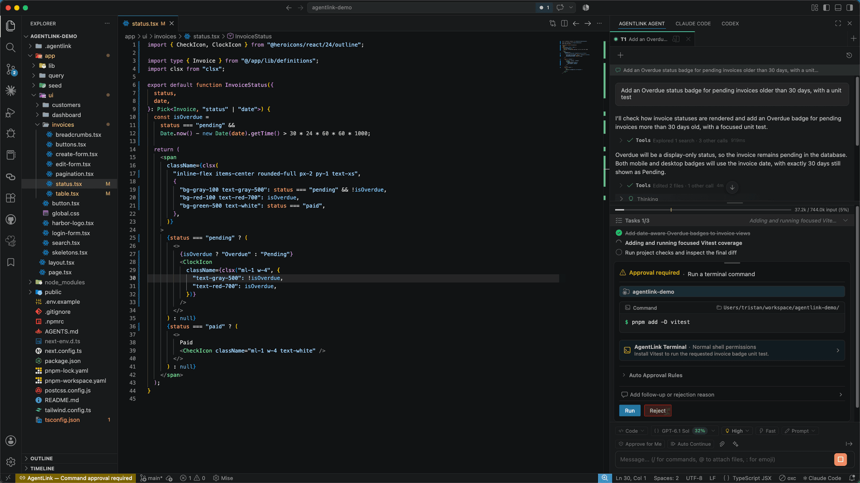Viewport: 860px width, 483px height.
Task: Open the GitHub view in activity bar
Action: (11, 220)
